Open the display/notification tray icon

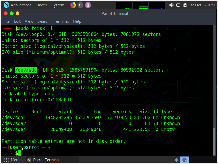178,5
